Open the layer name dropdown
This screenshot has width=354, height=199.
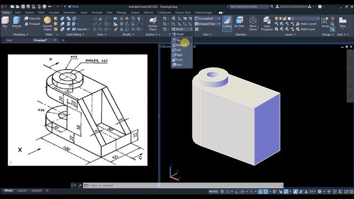click(x=297, y=18)
